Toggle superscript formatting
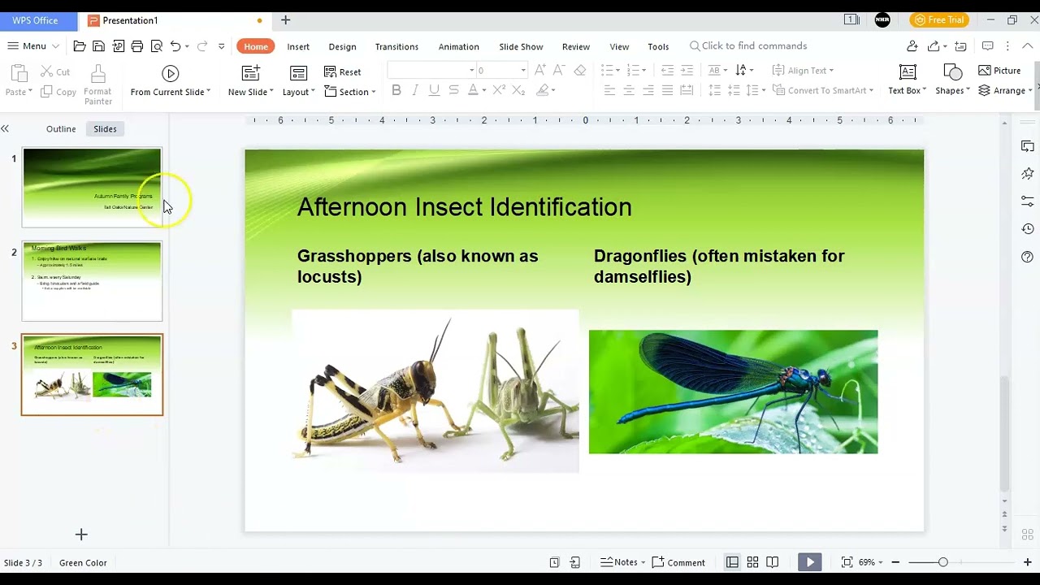The height and width of the screenshot is (585, 1040). click(x=499, y=90)
